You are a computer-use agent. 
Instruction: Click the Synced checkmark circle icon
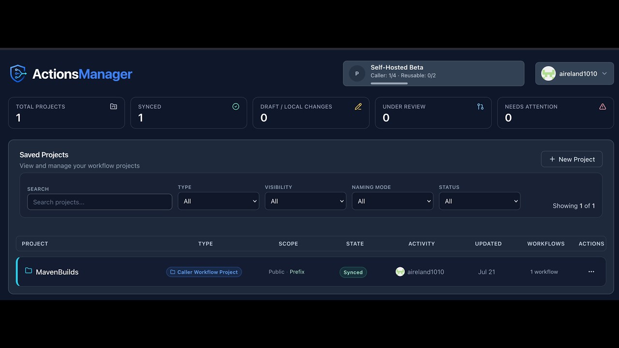(x=236, y=106)
